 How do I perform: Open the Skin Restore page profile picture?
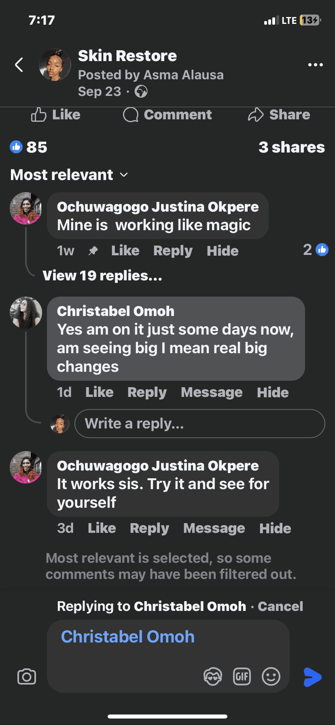pyautogui.click(x=55, y=65)
